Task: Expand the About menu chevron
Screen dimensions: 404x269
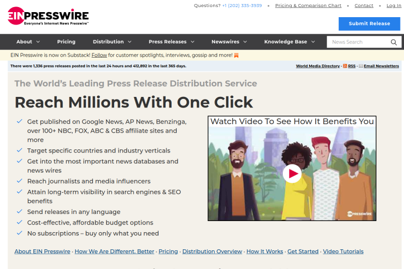Action: pos(38,42)
